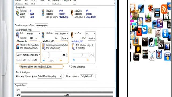Image resolution: width=172 pixels, height=97 pixels.
Task: Click the speaker icon beside source Audio Codec MP3
Action: point(72,13)
